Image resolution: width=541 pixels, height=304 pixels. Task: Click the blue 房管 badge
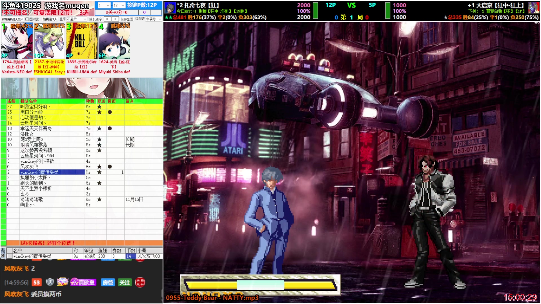tap(108, 282)
